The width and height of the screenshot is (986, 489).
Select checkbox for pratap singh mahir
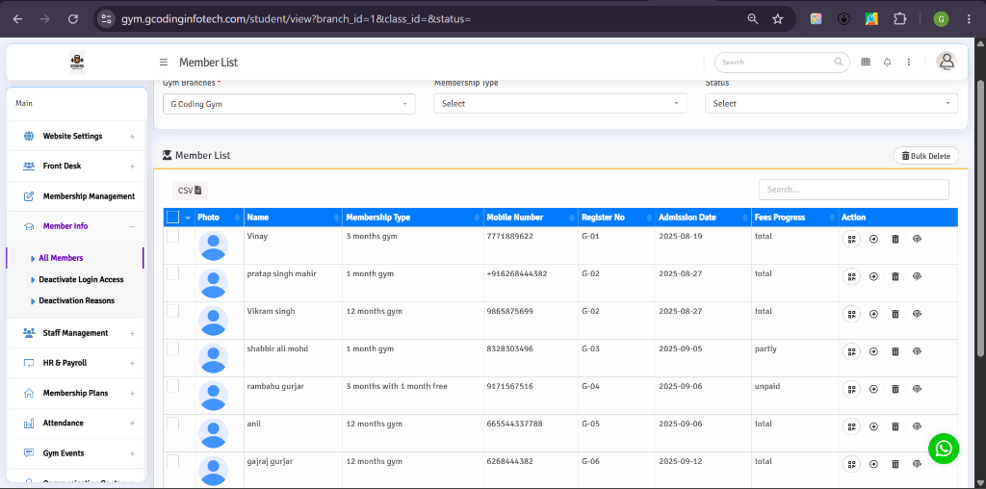(173, 273)
